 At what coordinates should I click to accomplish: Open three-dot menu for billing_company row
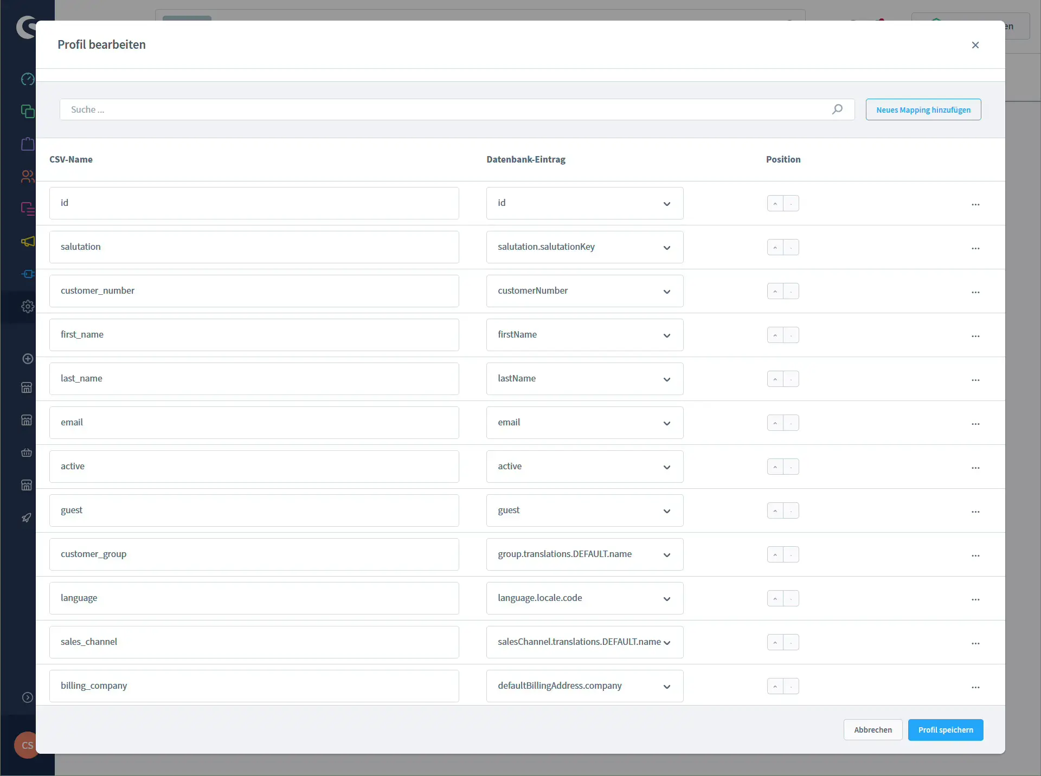975,687
